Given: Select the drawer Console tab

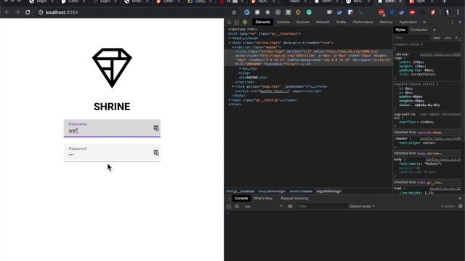Looking at the screenshot, I should [241, 198].
